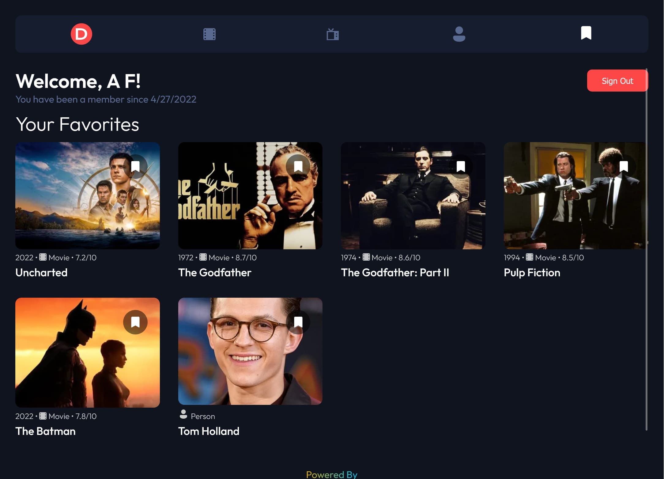Remove Uncharted bookmark

[x=135, y=167]
